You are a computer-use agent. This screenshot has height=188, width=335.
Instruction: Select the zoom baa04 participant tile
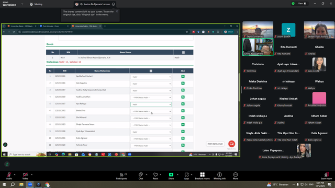pos(288,30)
